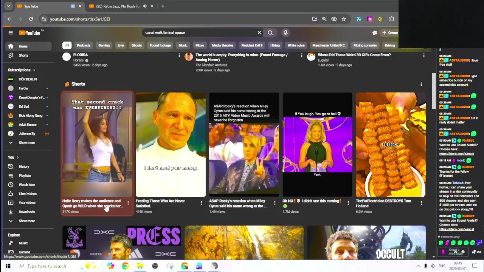Mute the Retro Jazz tab audio
Image resolution: width=484 pixels, height=272 pixels.
pyautogui.click(x=144, y=6)
